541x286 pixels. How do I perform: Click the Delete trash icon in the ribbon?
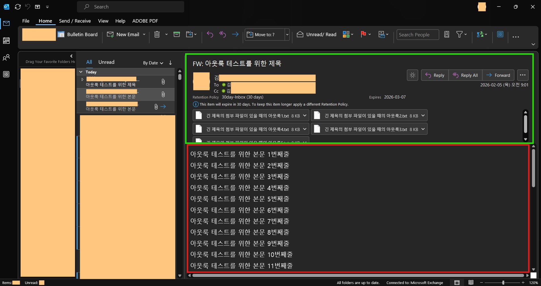[157, 34]
